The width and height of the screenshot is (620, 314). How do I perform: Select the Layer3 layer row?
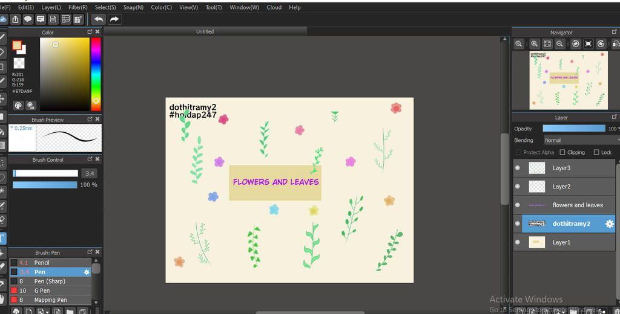564,168
